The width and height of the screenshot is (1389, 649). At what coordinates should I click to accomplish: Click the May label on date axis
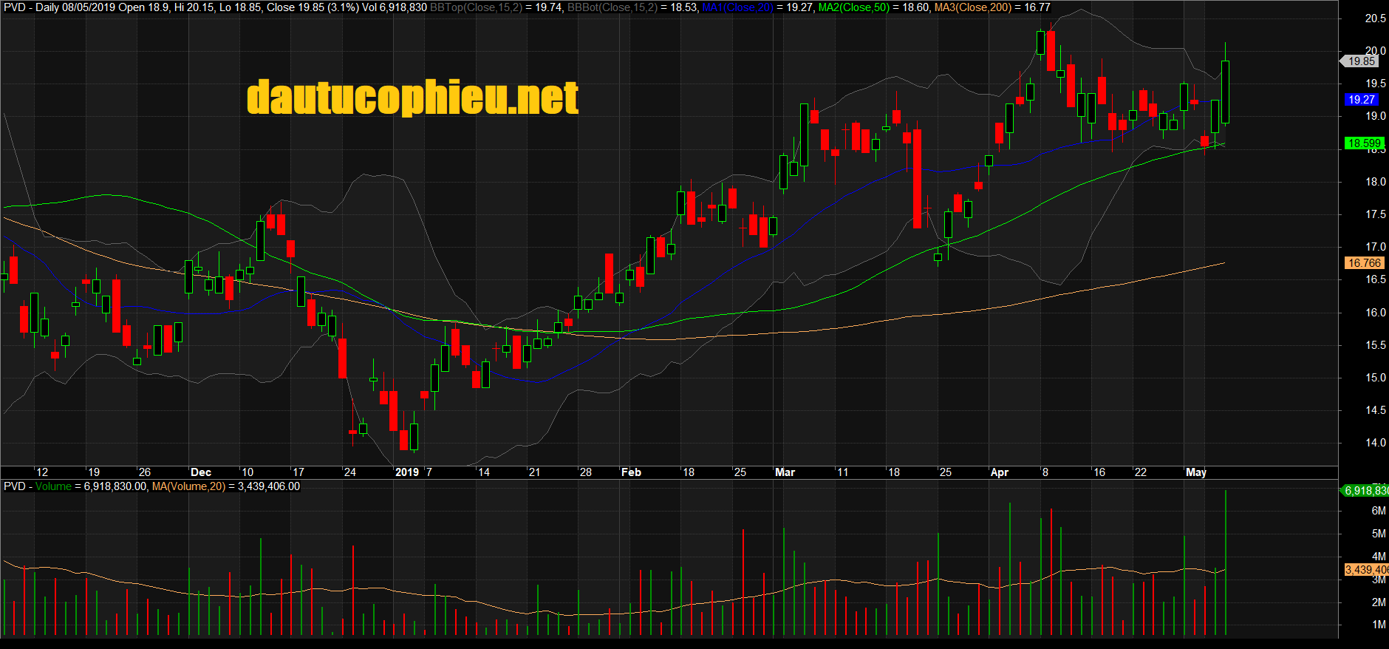coord(1195,472)
